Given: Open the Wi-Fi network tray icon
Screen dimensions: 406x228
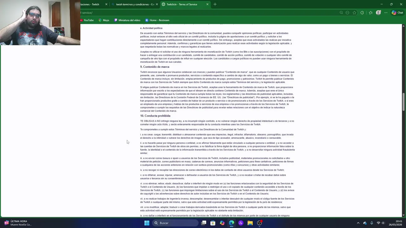Looking at the screenshot, I should [x=378, y=223].
